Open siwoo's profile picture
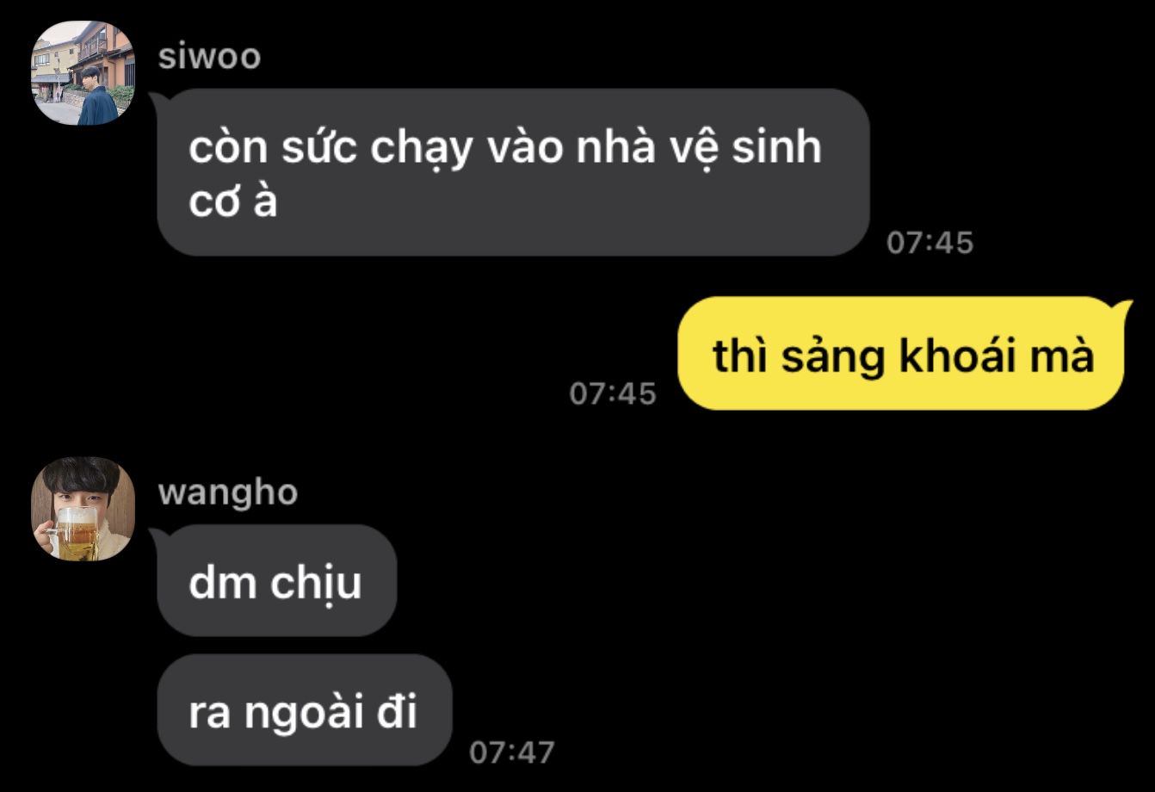 tap(83, 73)
